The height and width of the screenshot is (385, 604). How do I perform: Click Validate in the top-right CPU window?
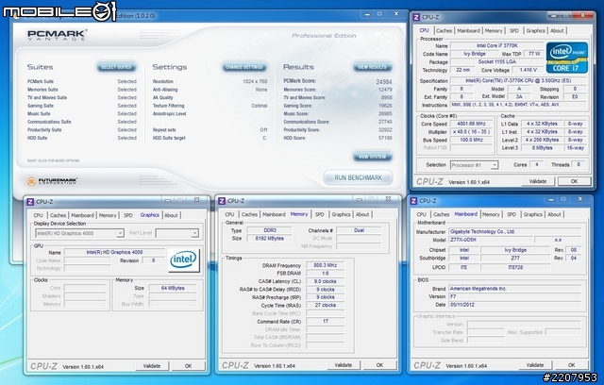[538, 181]
